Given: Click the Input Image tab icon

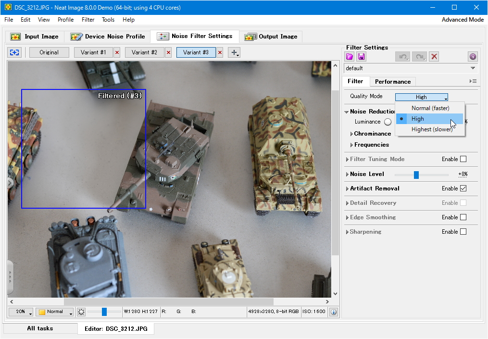Looking at the screenshot, I should click(15, 37).
